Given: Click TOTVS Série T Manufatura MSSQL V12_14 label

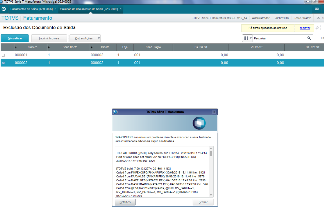Looking at the screenshot, I should tap(219, 18).
